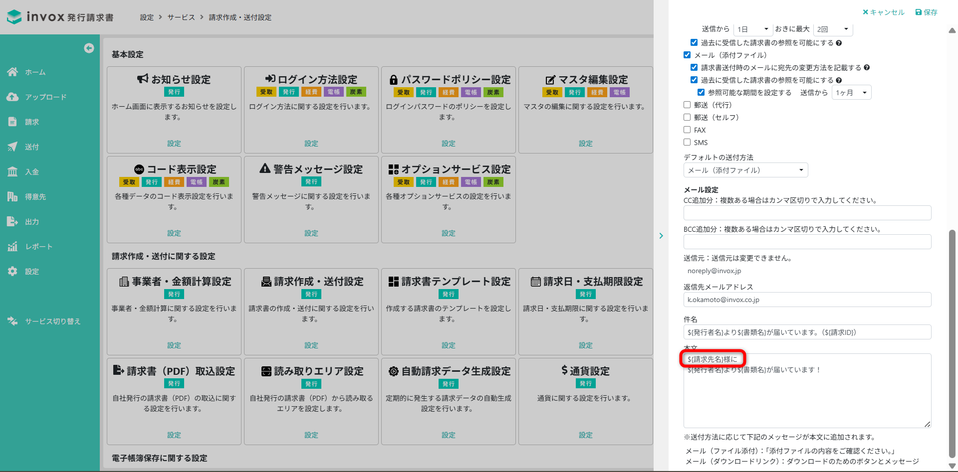Open the 入金 bank icon

click(x=12, y=172)
